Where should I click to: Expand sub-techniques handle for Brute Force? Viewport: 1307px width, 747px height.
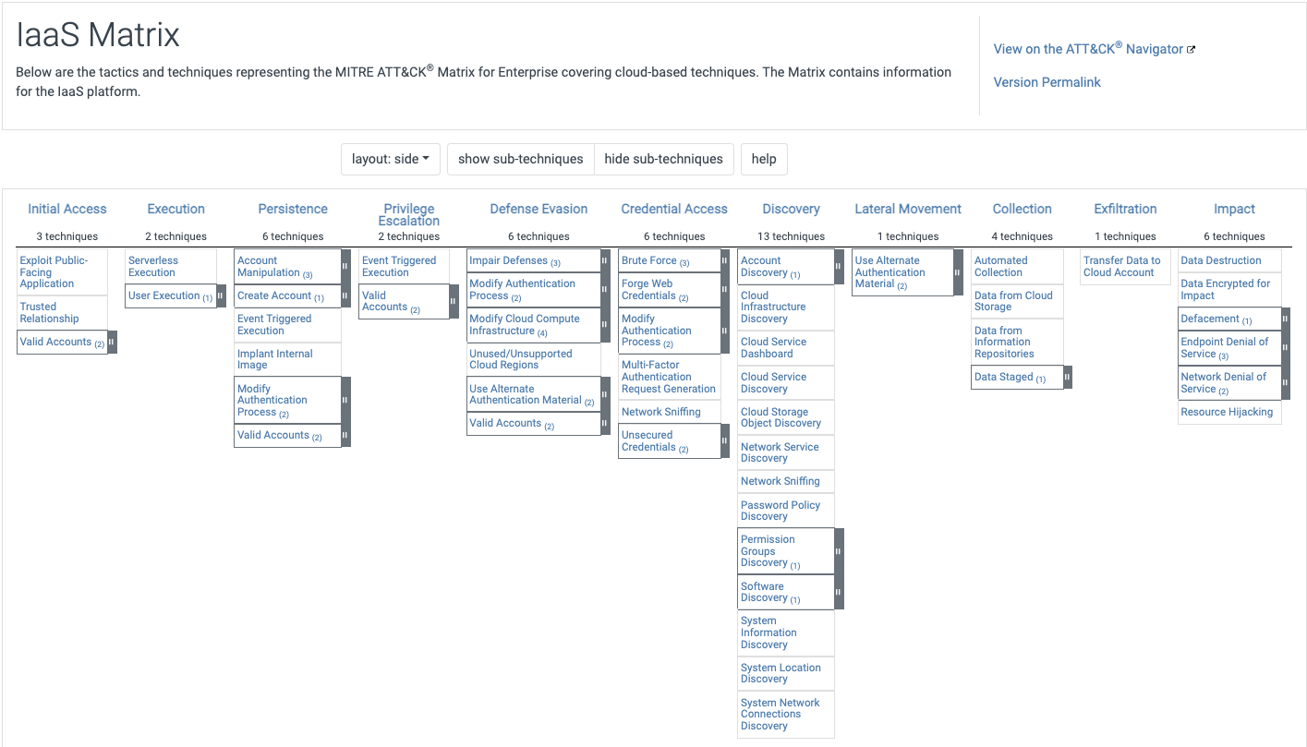(725, 260)
